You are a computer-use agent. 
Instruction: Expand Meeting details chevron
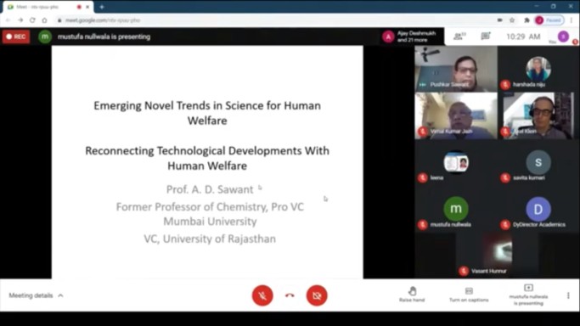click(60, 295)
